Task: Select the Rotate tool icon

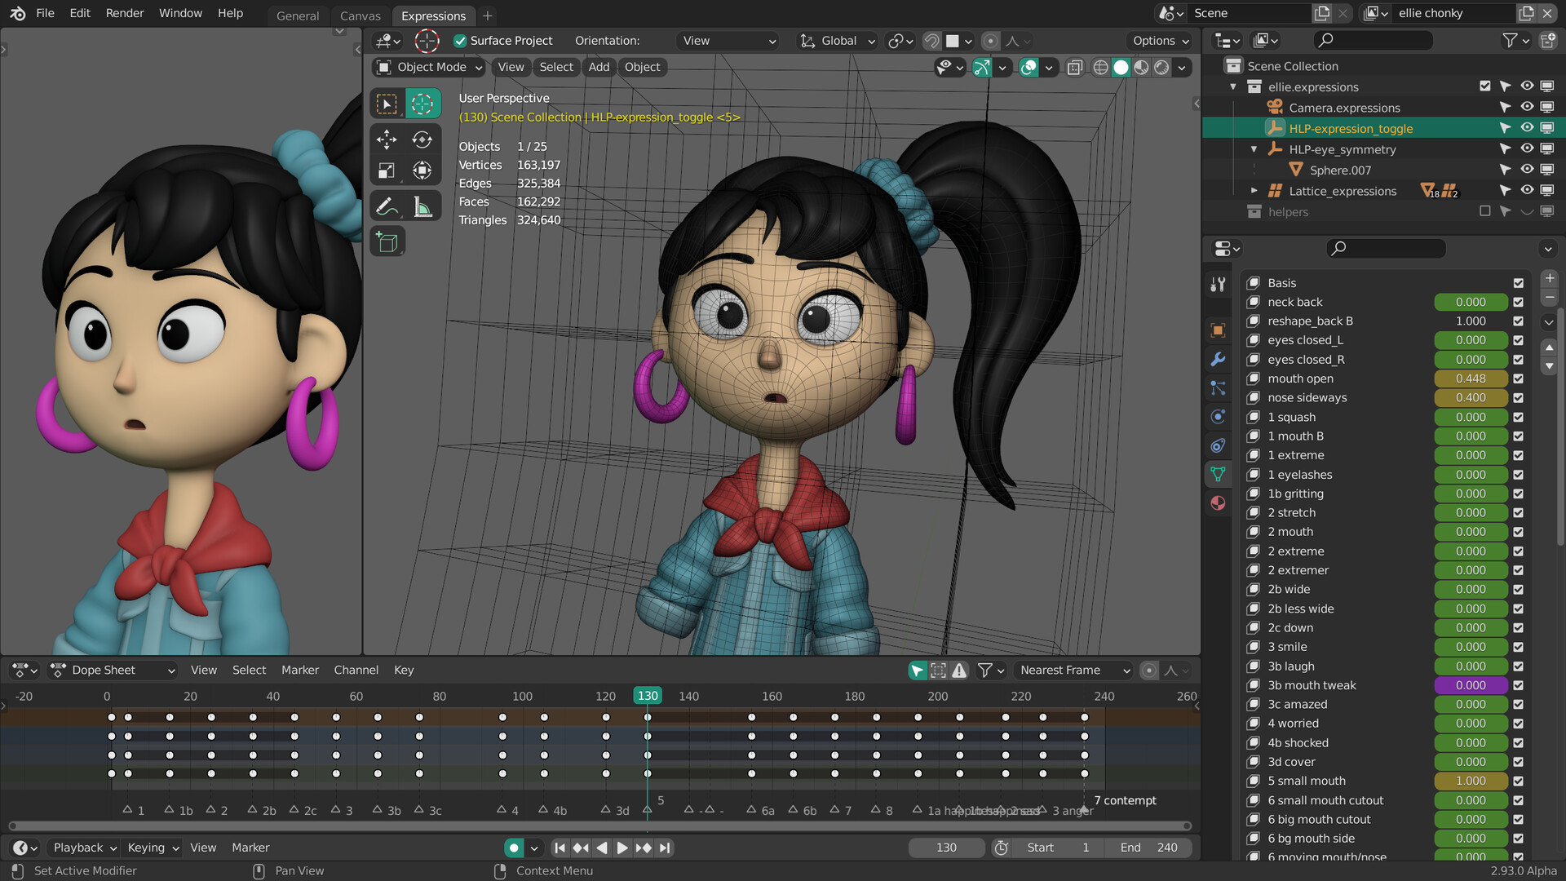Action: 422,139
